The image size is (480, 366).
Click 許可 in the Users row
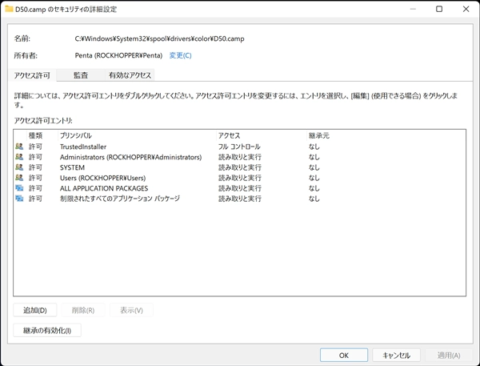click(35, 178)
